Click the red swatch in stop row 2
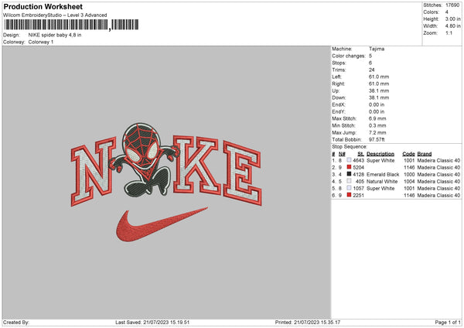Screen dimensions: 464x328 pos(350,167)
